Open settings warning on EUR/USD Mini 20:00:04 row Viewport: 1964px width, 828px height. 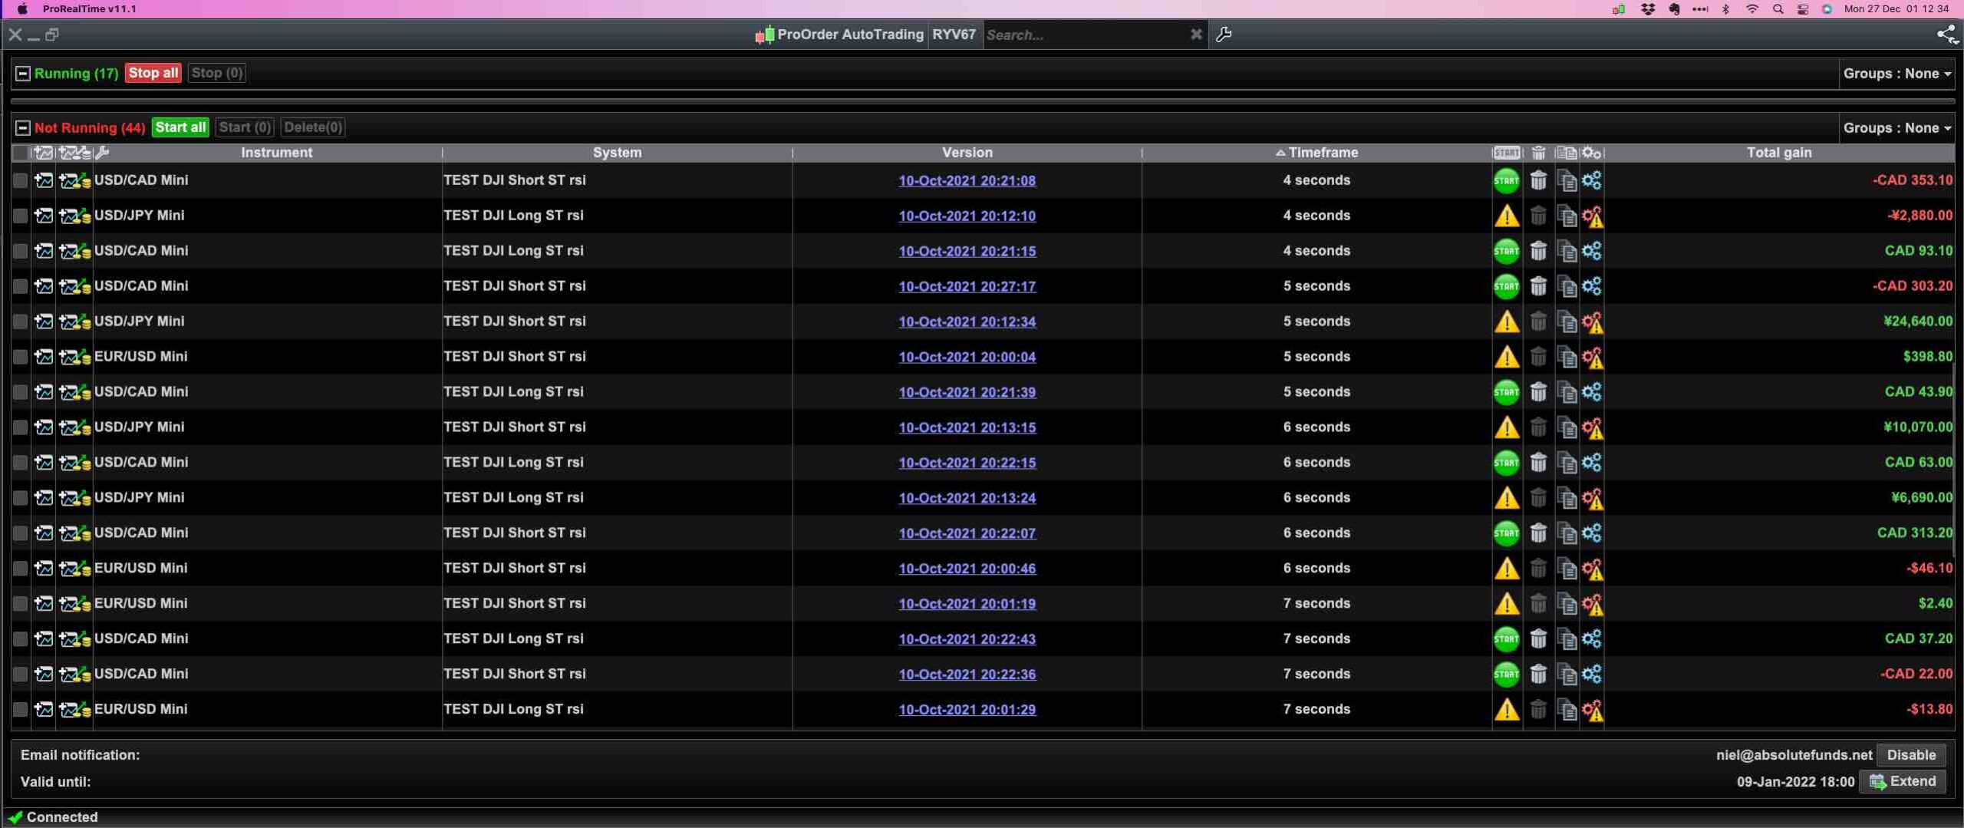click(1592, 357)
